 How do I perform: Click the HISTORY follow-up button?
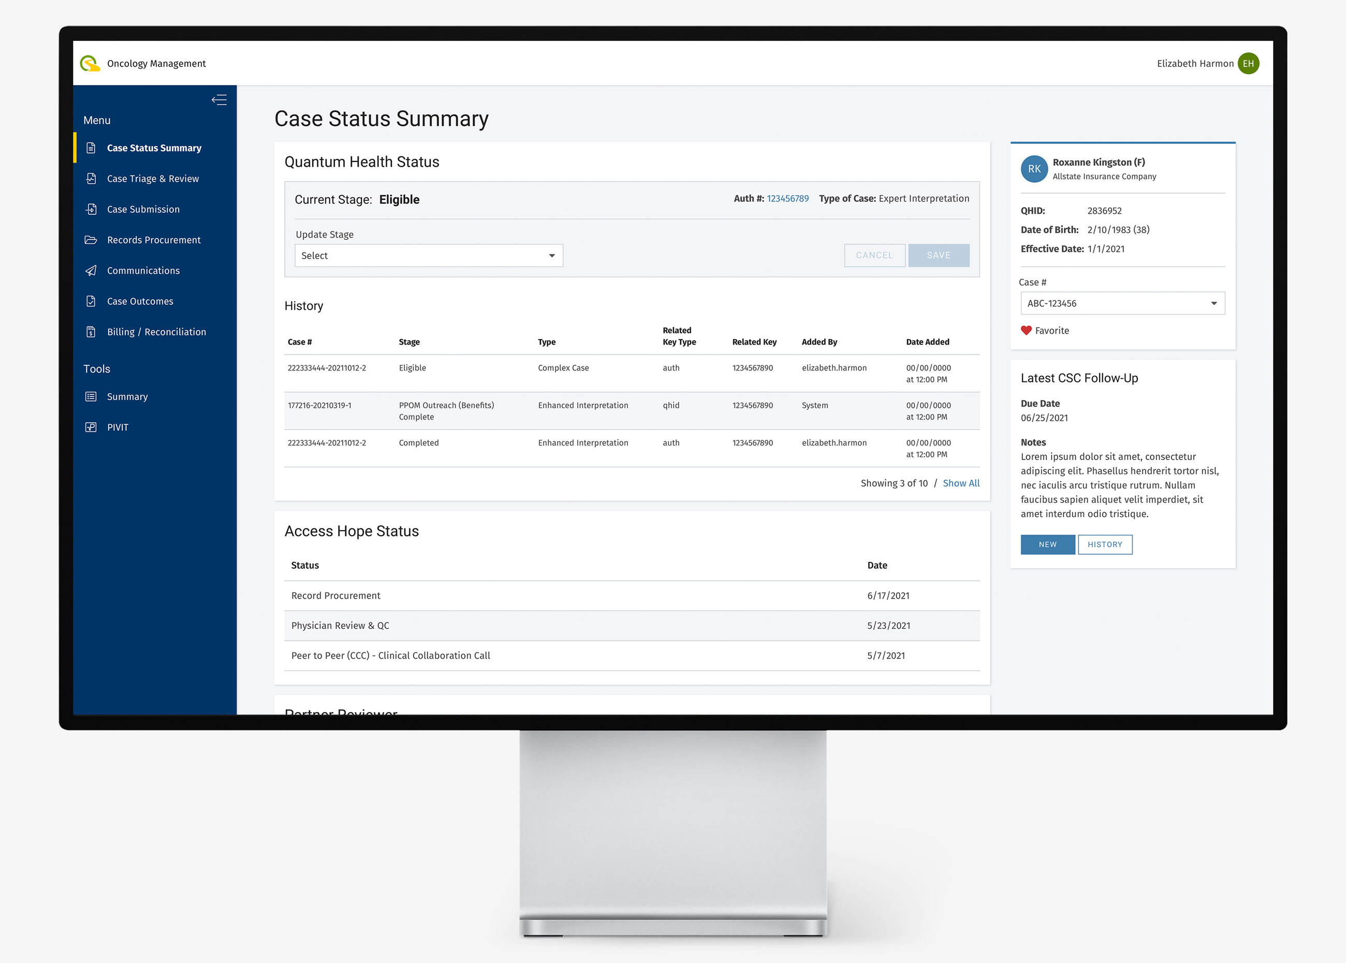[1105, 544]
